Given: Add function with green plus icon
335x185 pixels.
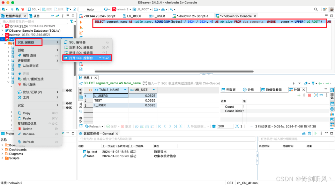Looking at the screenshot, I should click(x=299, y=95).
